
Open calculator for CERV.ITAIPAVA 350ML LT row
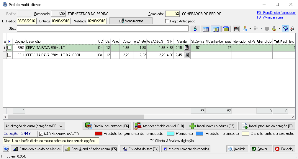(187, 48)
